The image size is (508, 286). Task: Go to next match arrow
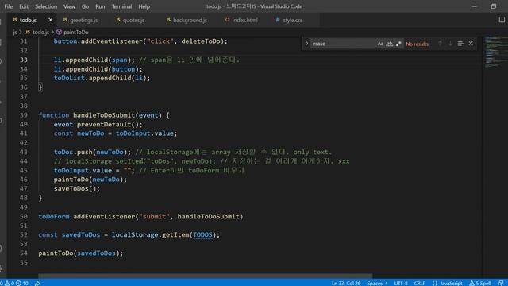pos(450,44)
